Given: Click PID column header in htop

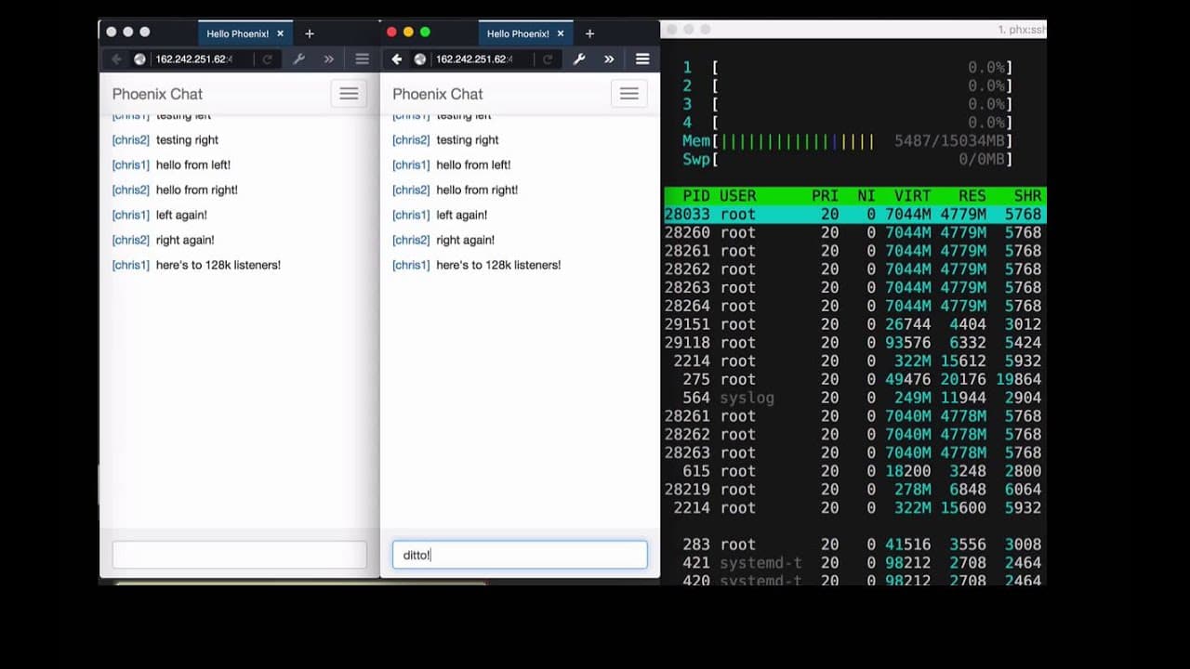Looking at the screenshot, I should pos(696,196).
